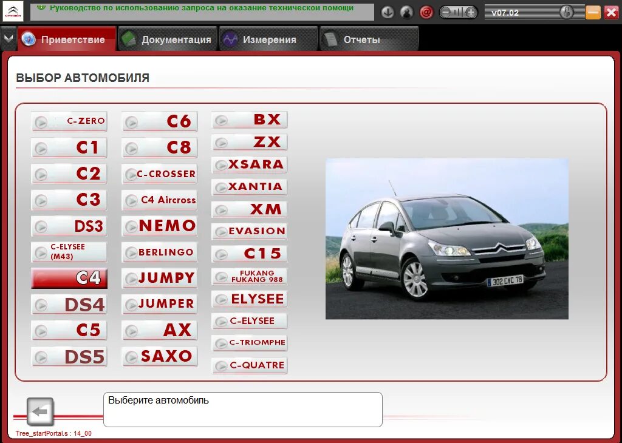Select the ZX vehicle
This screenshot has width=622, height=443.
point(250,142)
